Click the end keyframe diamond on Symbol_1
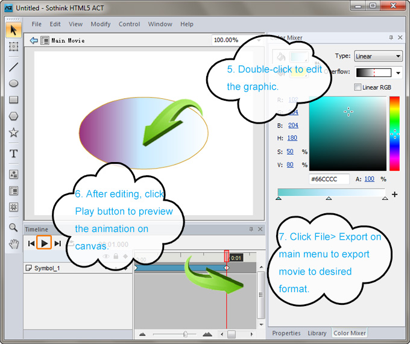 [227, 267]
